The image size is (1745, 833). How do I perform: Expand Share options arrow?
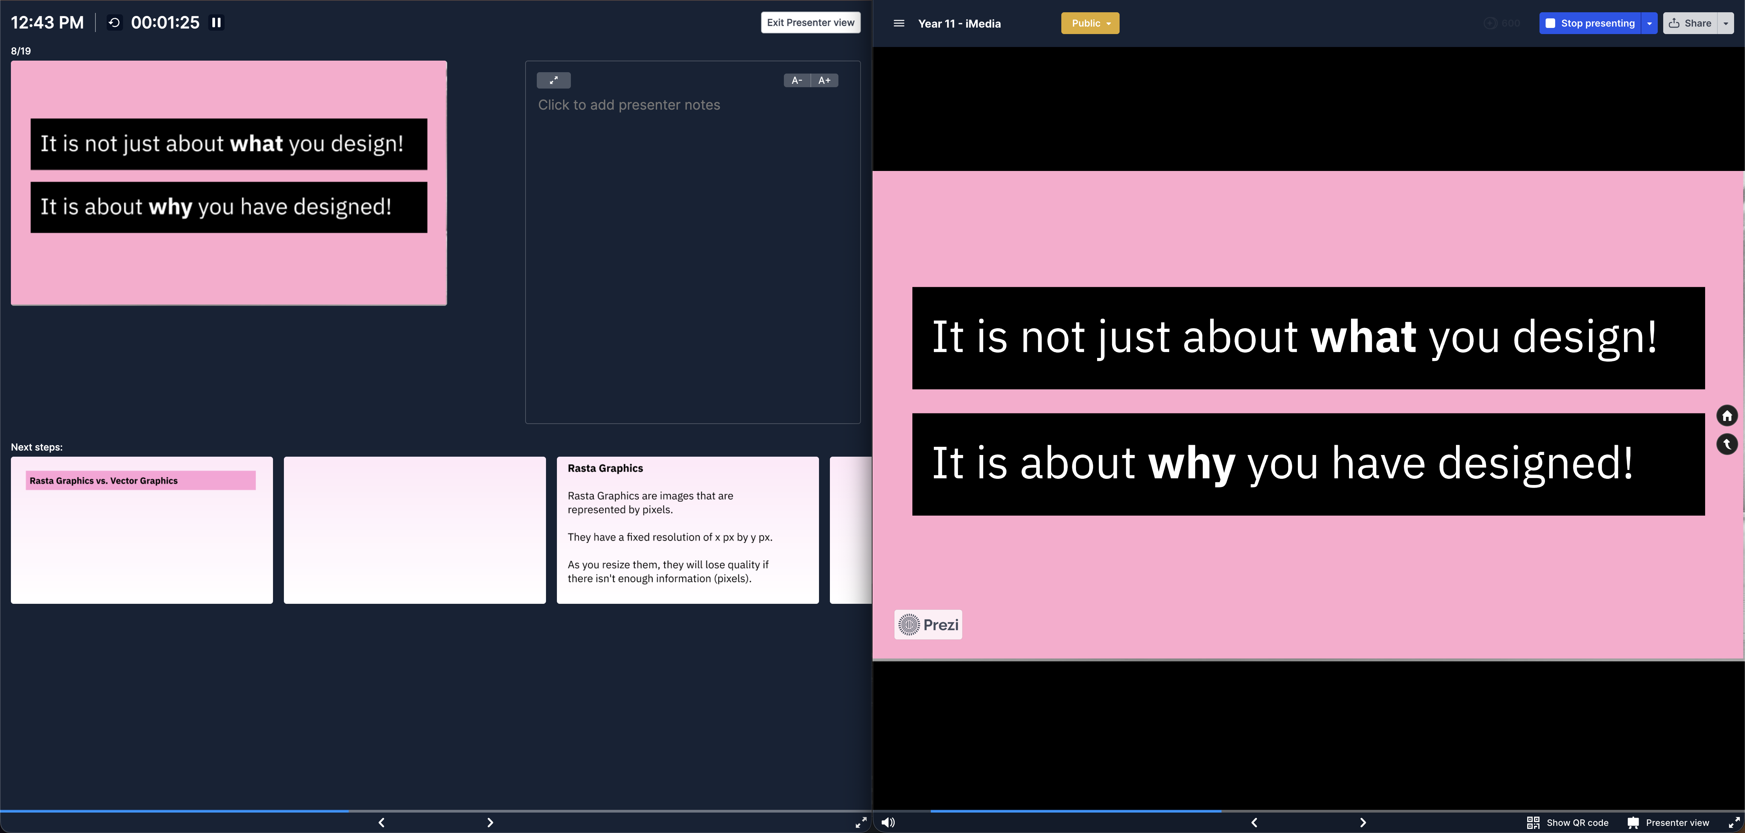[x=1726, y=23]
